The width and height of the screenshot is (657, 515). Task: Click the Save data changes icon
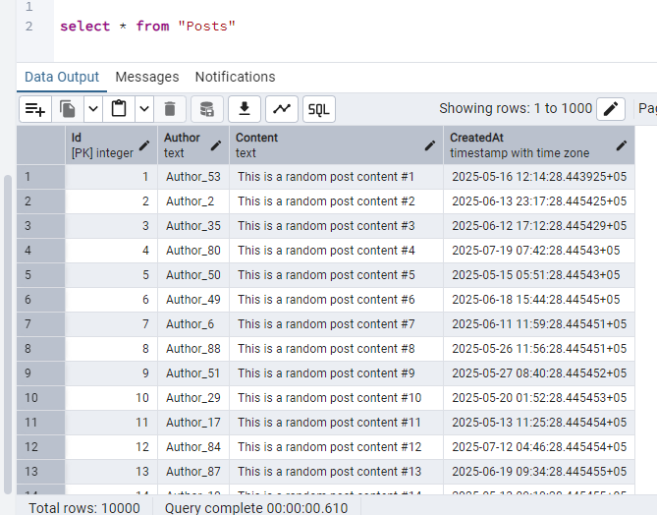207,109
